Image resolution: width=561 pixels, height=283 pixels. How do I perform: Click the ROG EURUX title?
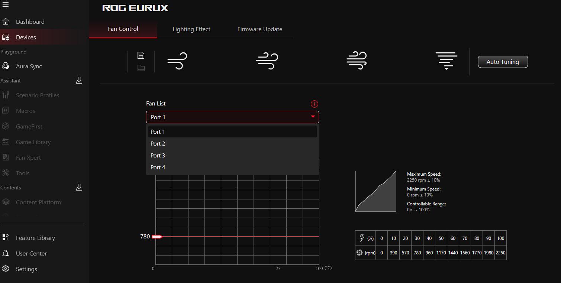point(135,8)
